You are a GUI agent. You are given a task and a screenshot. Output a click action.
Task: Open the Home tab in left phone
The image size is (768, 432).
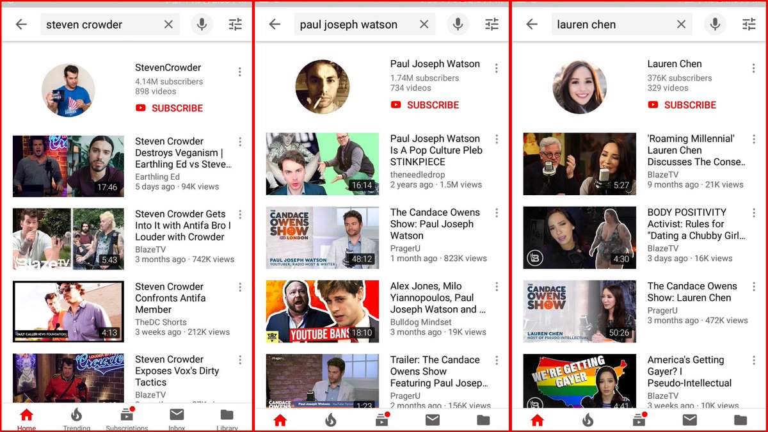pyautogui.click(x=26, y=419)
